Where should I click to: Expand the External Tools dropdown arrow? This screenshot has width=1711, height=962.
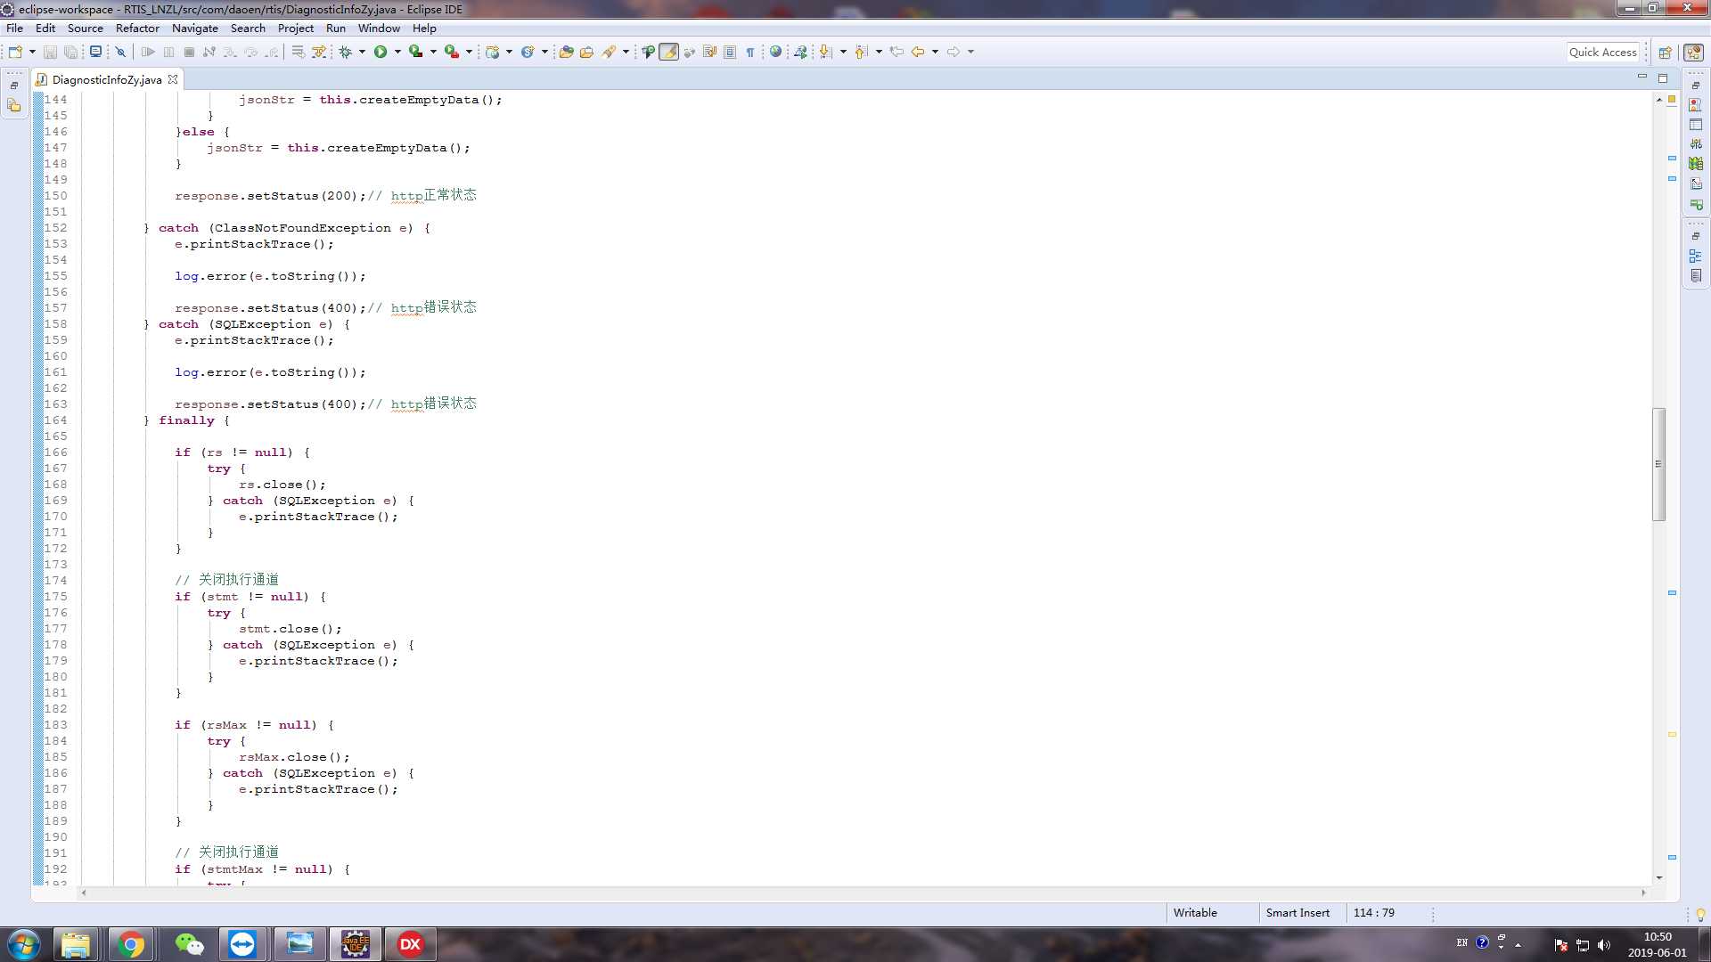469,52
